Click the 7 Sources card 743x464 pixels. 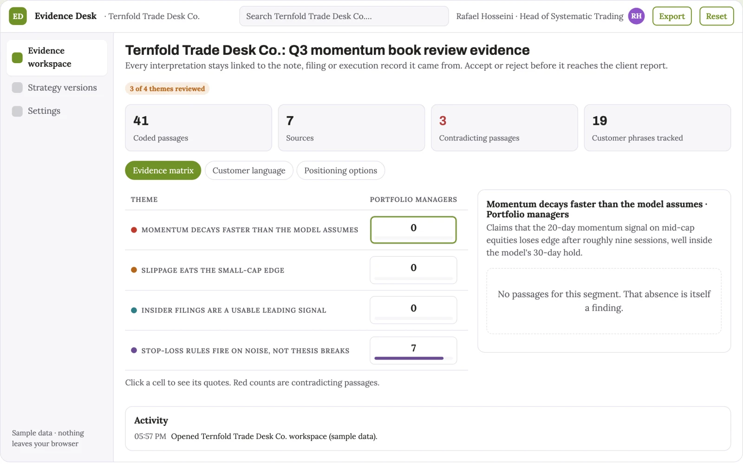tap(352, 128)
